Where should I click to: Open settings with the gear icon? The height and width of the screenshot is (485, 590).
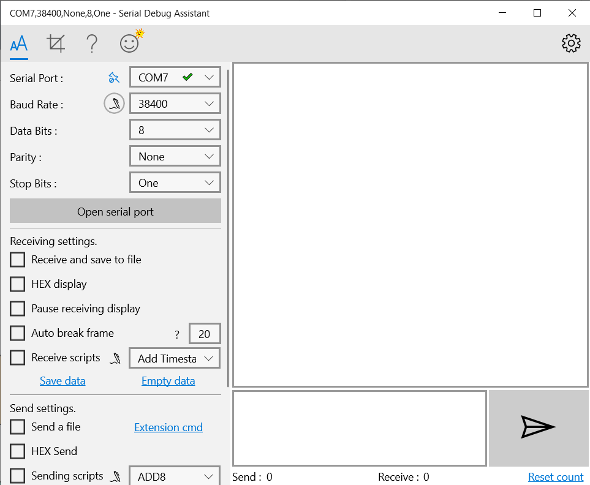coord(571,43)
